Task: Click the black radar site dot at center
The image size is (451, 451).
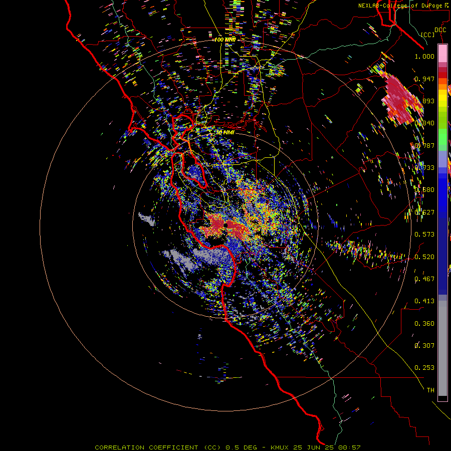Action: click(x=226, y=225)
